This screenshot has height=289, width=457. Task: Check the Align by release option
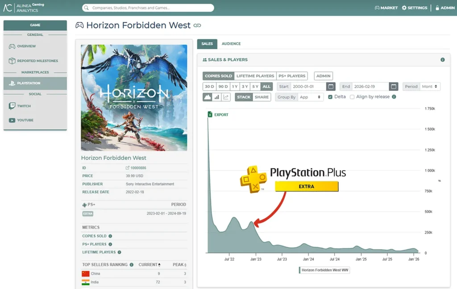352,96
